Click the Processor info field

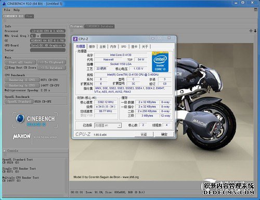click(x=48, y=31)
